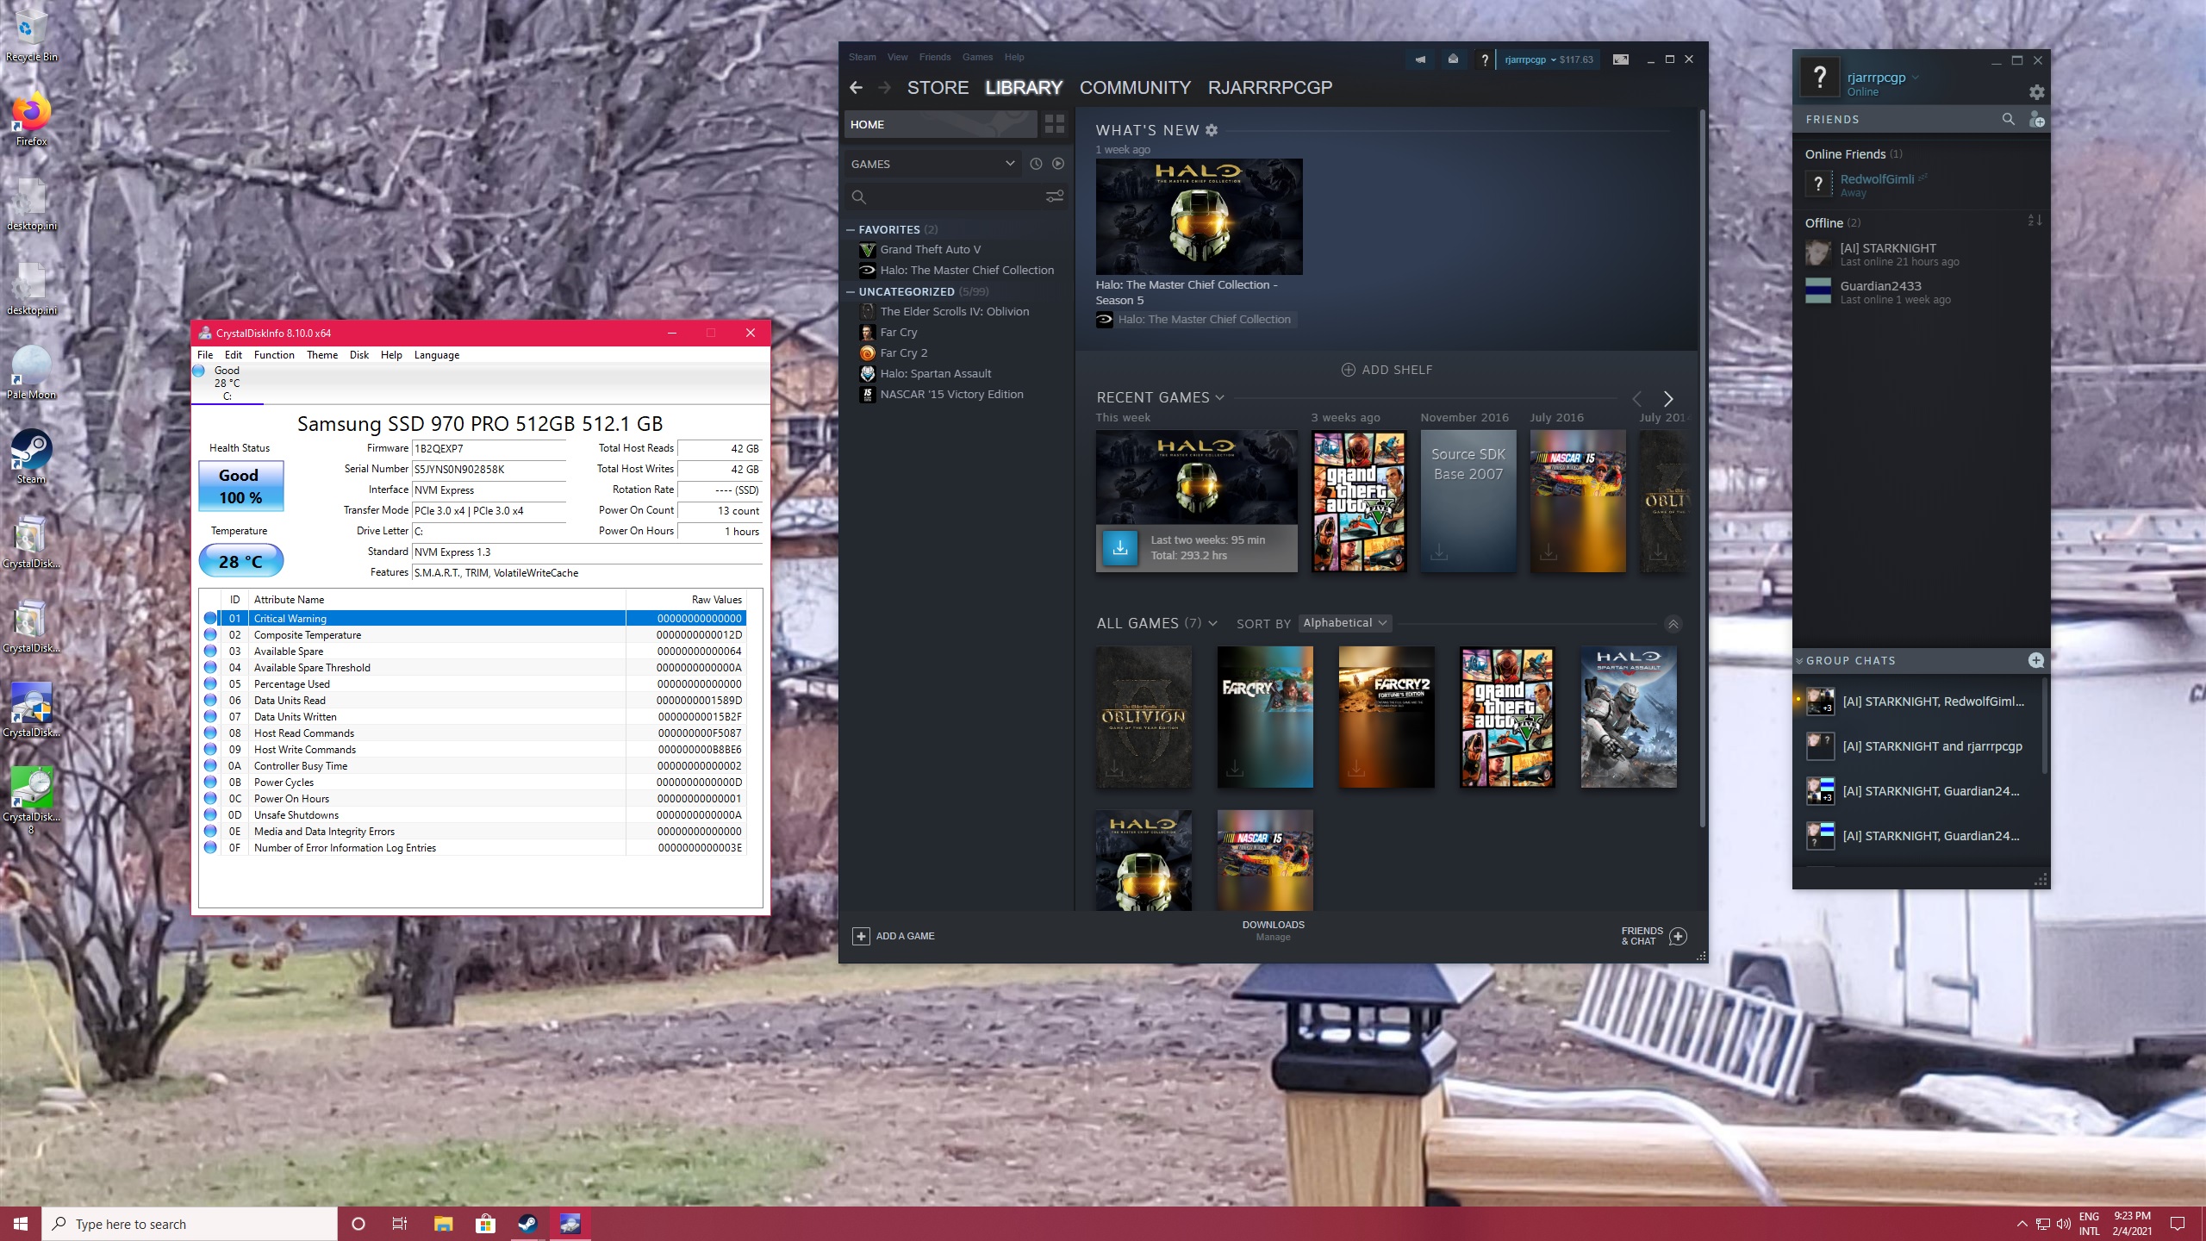Open CrystalDiskInfo Disk menu
The width and height of the screenshot is (2206, 1241).
pyautogui.click(x=358, y=354)
